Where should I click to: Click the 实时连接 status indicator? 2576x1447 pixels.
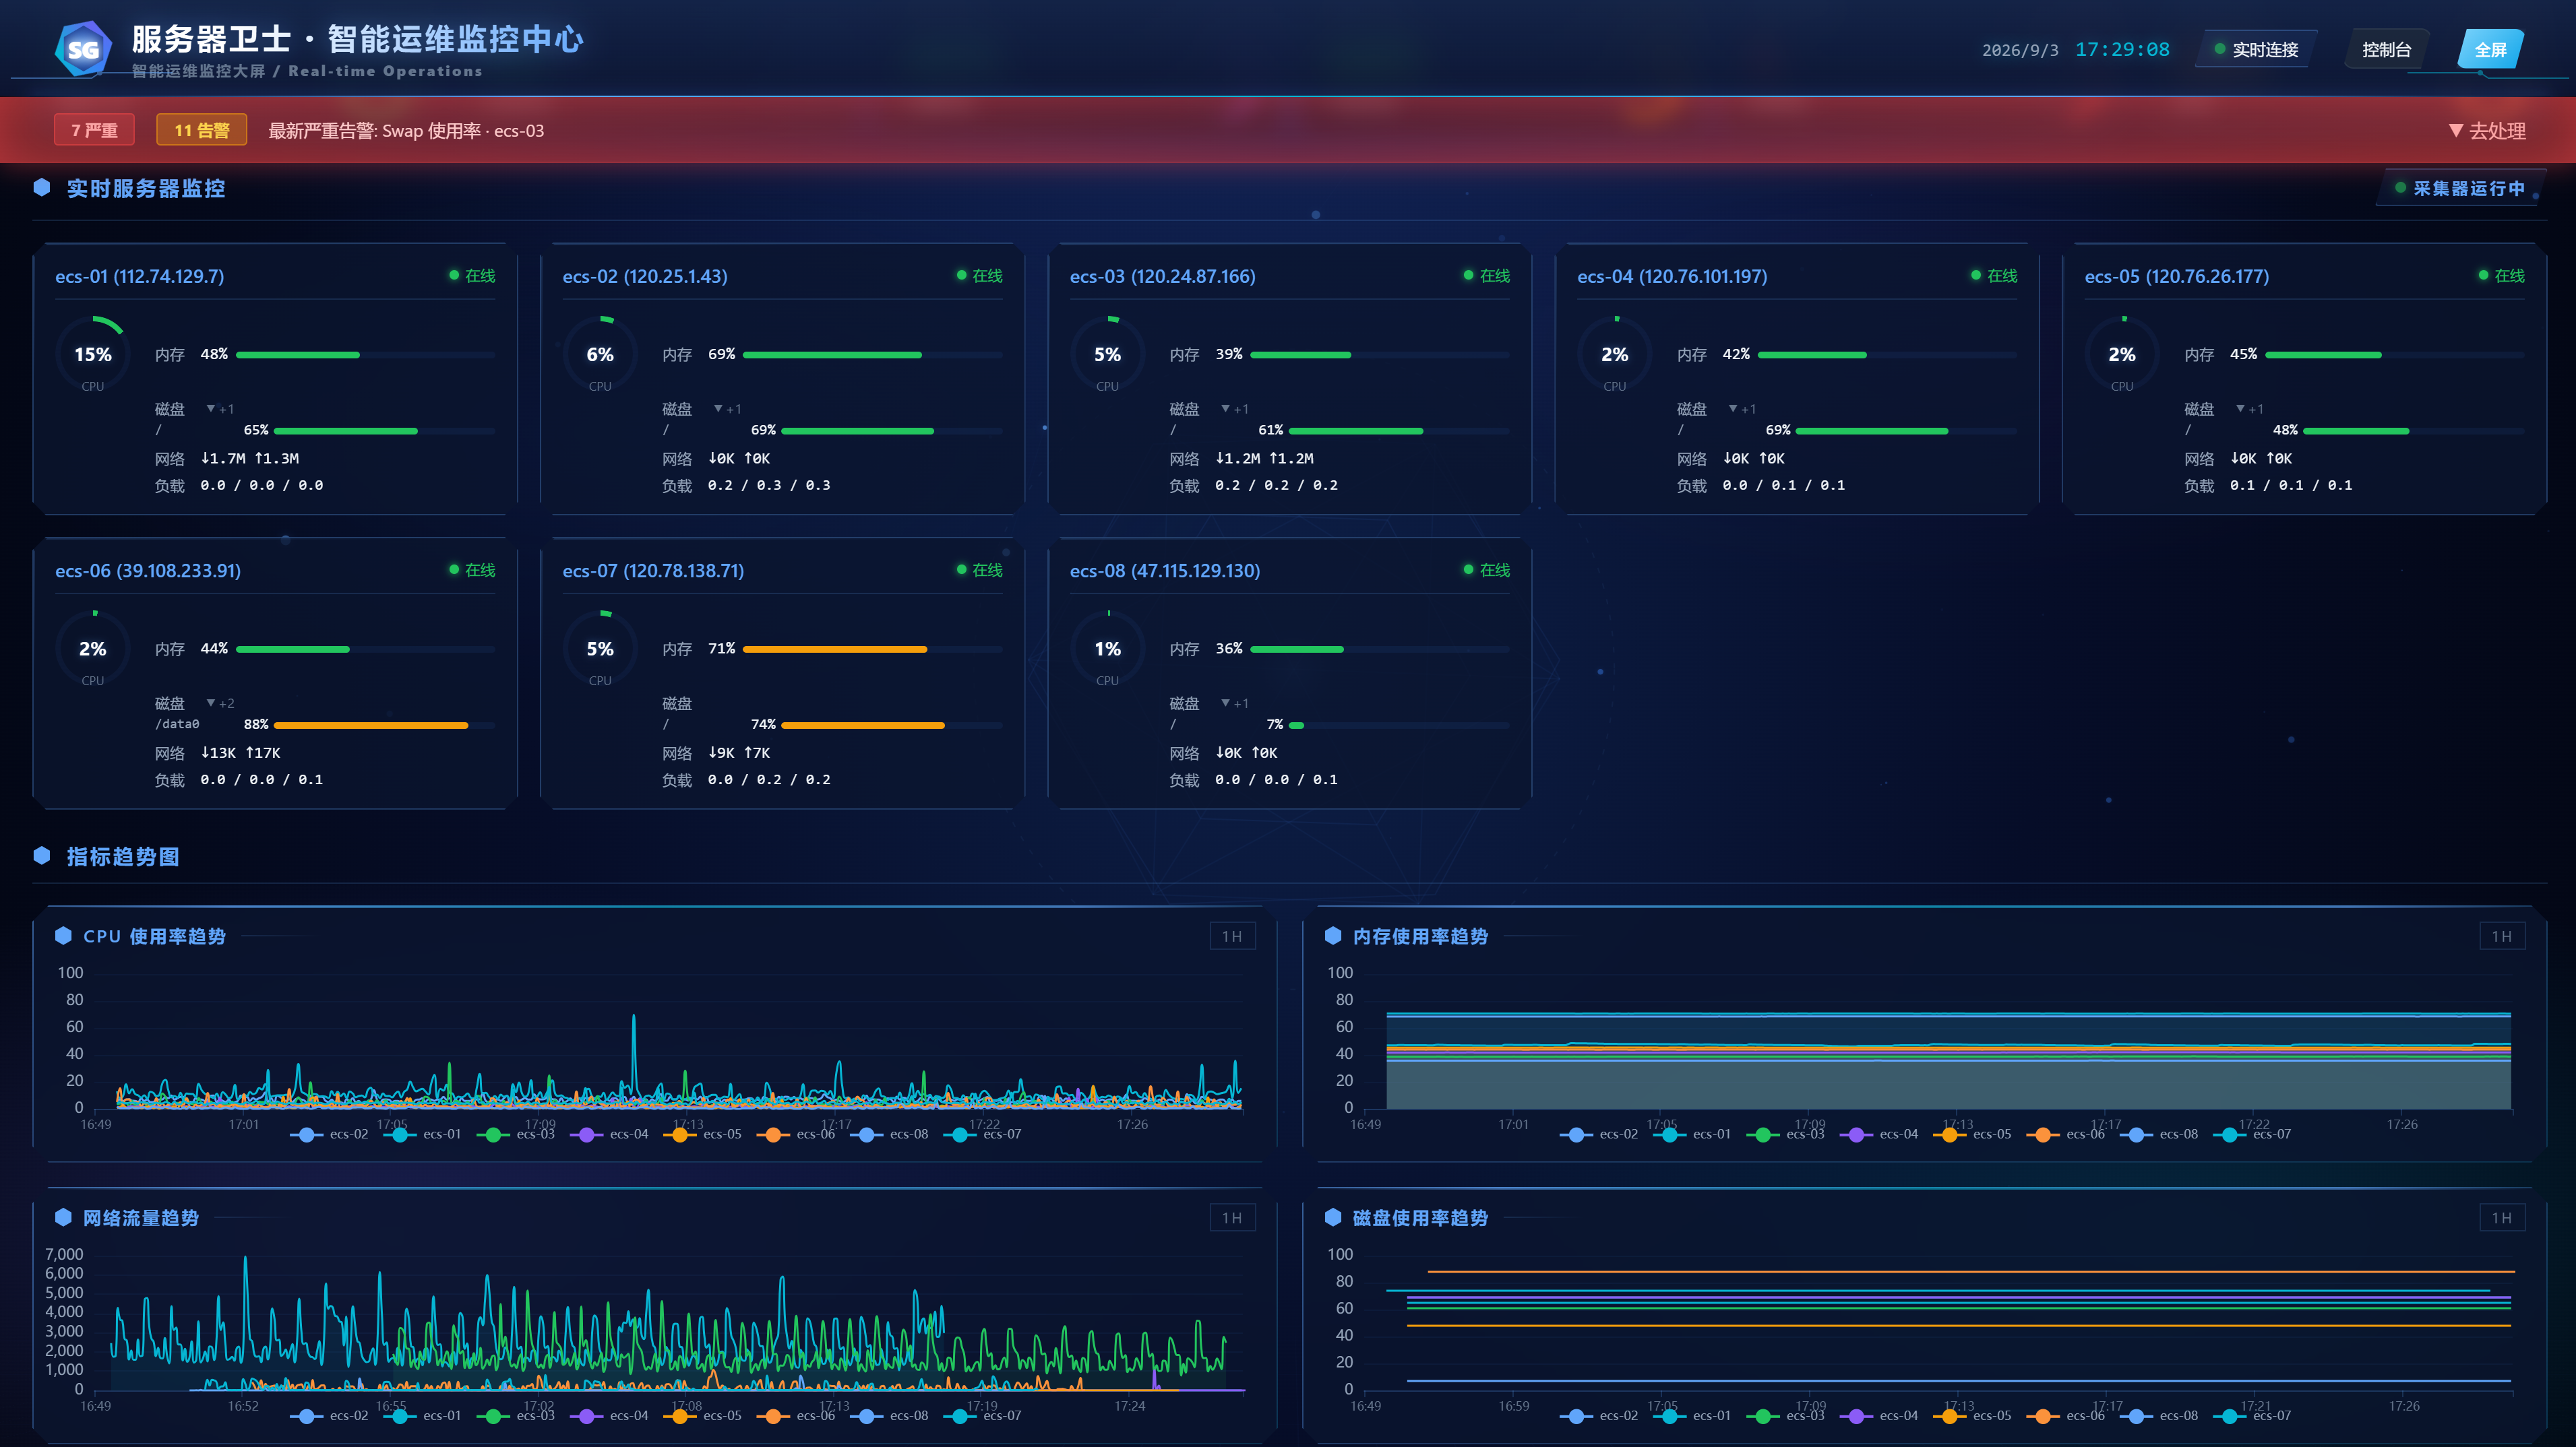tap(2256, 50)
